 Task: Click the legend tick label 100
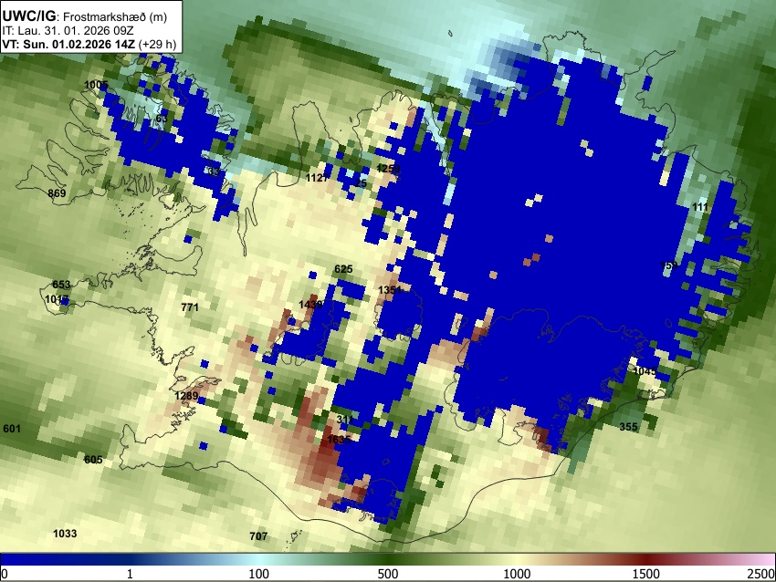[x=259, y=574]
